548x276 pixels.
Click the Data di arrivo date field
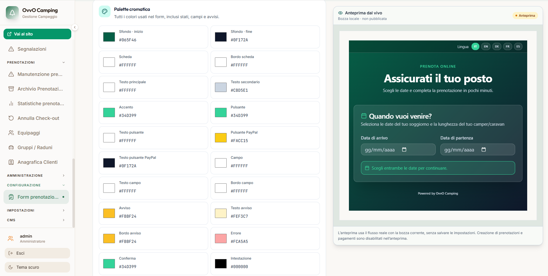398,149
